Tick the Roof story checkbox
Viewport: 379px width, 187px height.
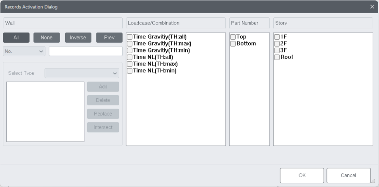277,57
